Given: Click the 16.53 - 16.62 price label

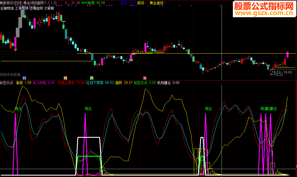Looking at the screenshot, I should [x=282, y=72].
